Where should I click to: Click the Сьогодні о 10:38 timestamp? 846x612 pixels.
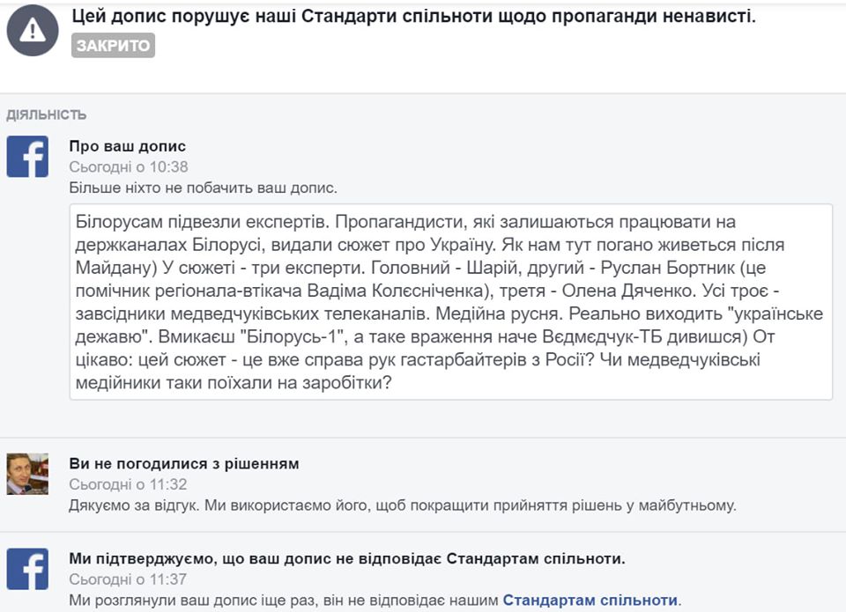(129, 167)
